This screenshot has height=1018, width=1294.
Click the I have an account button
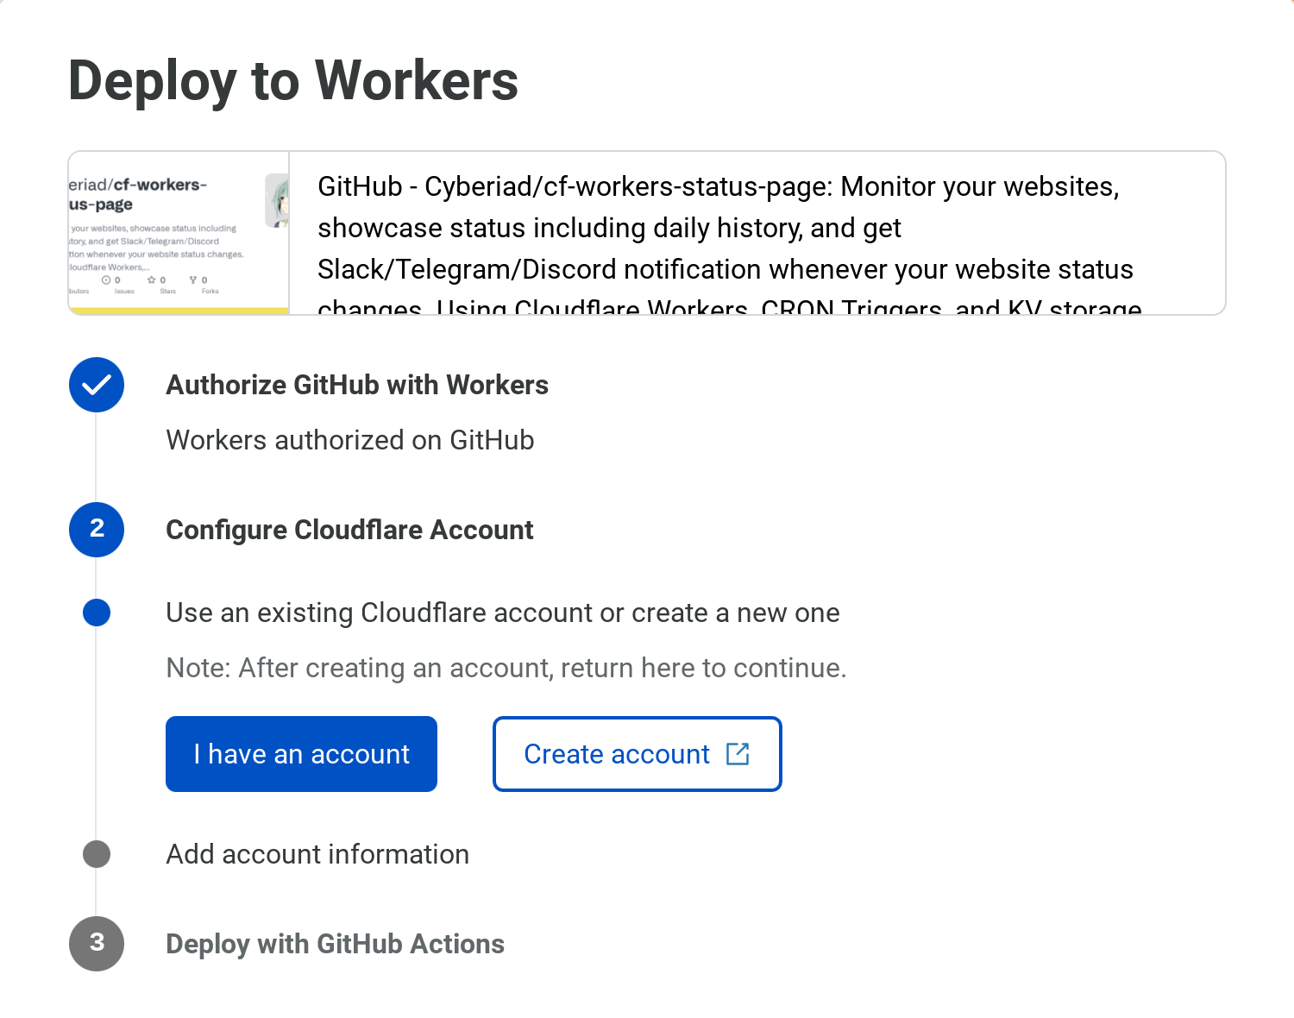(x=301, y=754)
